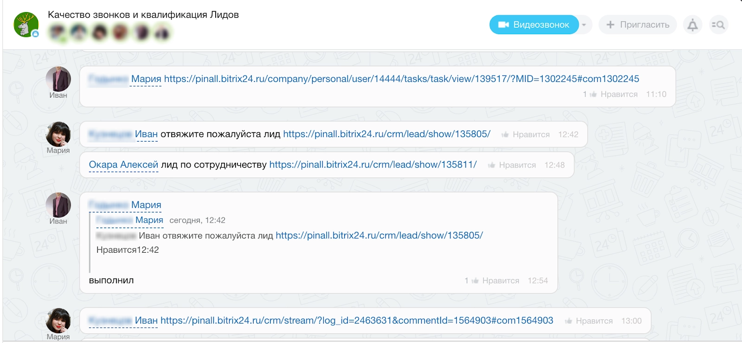Click the quoted author Мария in the 12:54 message

tap(149, 220)
